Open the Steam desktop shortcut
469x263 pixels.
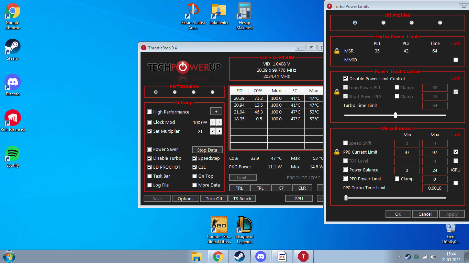13,47
